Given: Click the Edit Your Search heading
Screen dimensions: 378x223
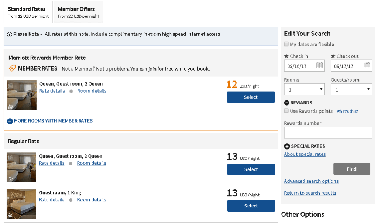Looking at the screenshot, I should (x=307, y=34).
